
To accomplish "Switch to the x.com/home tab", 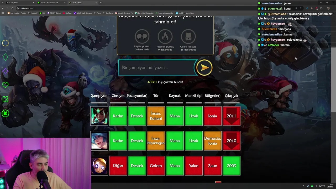I will [x=20, y=3].
